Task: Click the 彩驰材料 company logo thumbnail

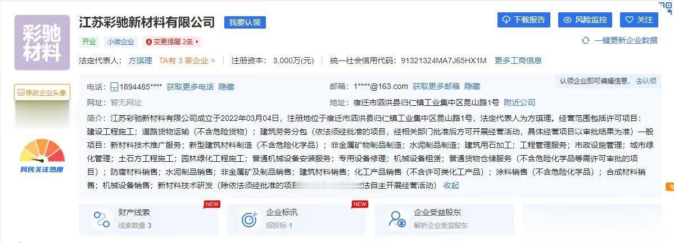Action: 42,43
